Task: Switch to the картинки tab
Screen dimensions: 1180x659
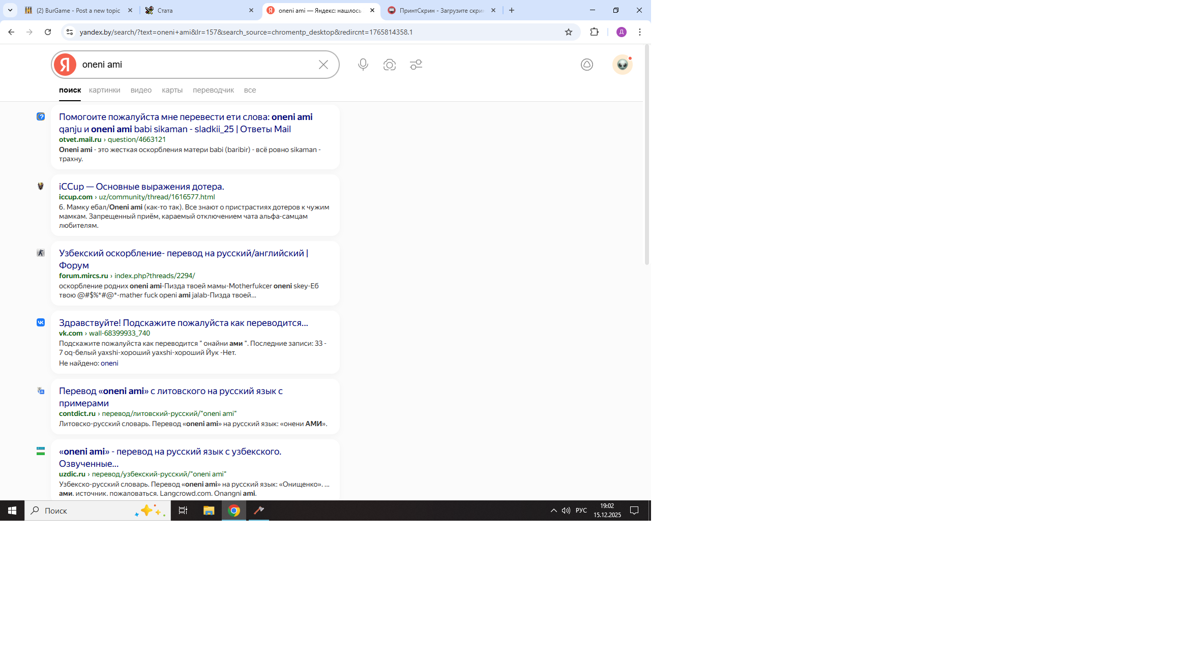Action: pos(104,90)
